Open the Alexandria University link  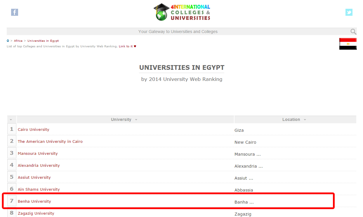click(39, 165)
